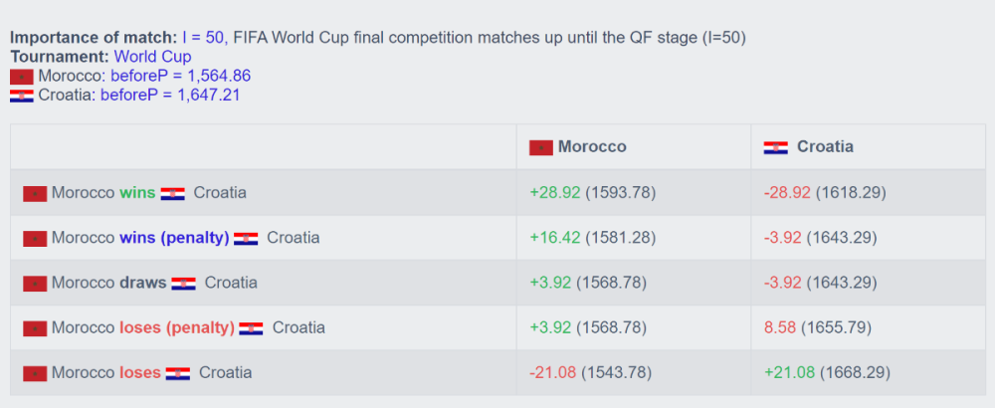This screenshot has width=995, height=408.
Task: Click Croatia flag in Morocco loses (penalty) row
Action: click(x=251, y=328)
